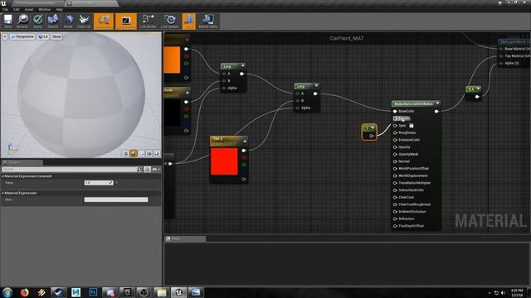Click the Normal input pin

(395, 161)
